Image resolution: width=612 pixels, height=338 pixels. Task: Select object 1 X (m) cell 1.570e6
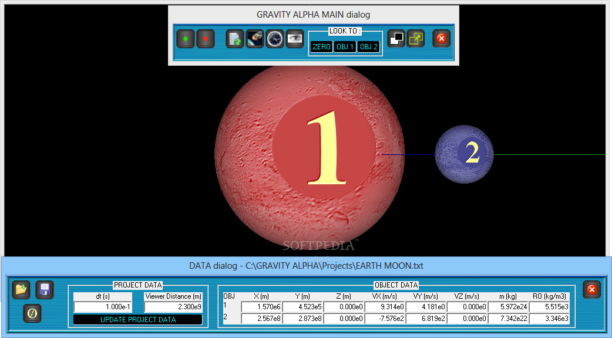[x=261, y=307]
